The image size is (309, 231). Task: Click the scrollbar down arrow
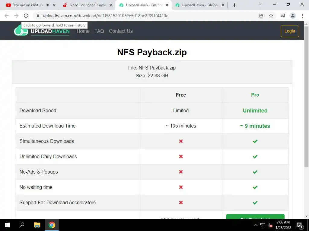306,216
